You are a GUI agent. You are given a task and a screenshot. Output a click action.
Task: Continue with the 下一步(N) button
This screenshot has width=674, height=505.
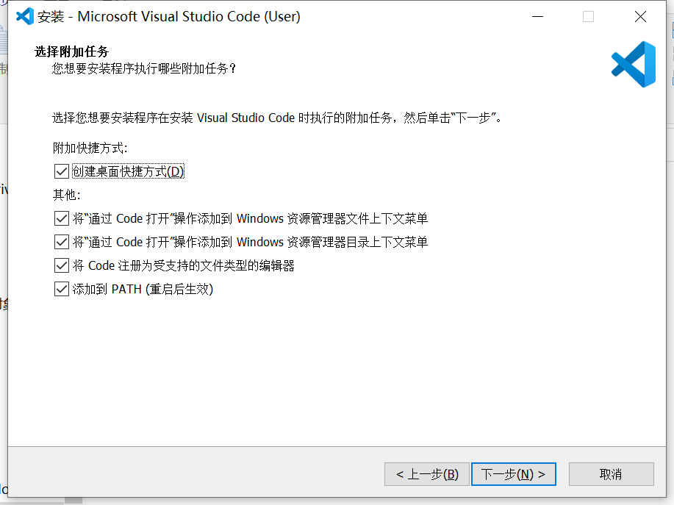pos(514,474)
